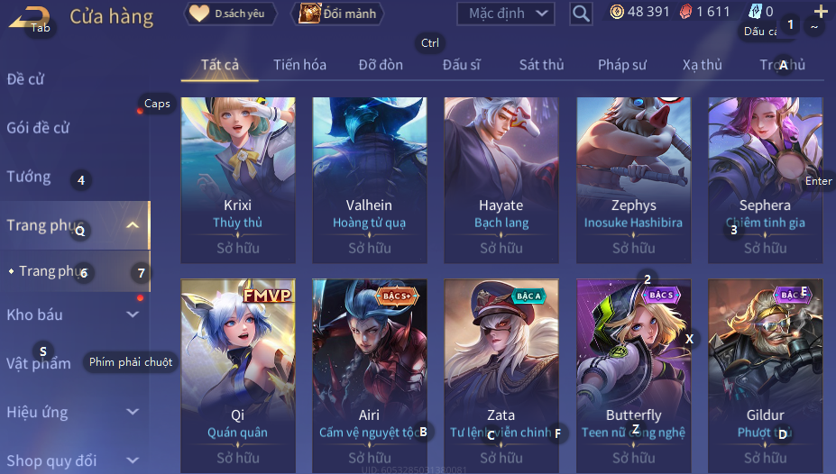Screen dimensions: 836x474
Task: Expand the Kho báu sidebar section
Action: [x=133, y=314]
